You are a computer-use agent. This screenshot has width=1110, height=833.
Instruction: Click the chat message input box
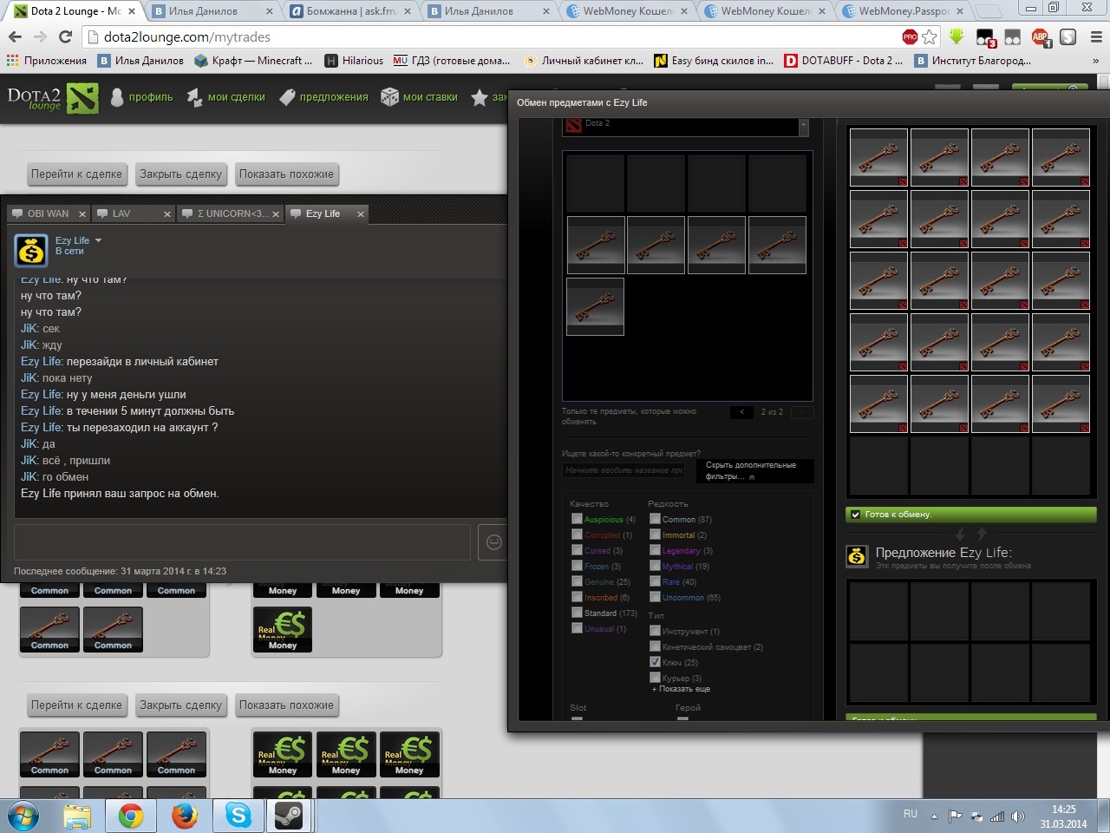(243, 542)
